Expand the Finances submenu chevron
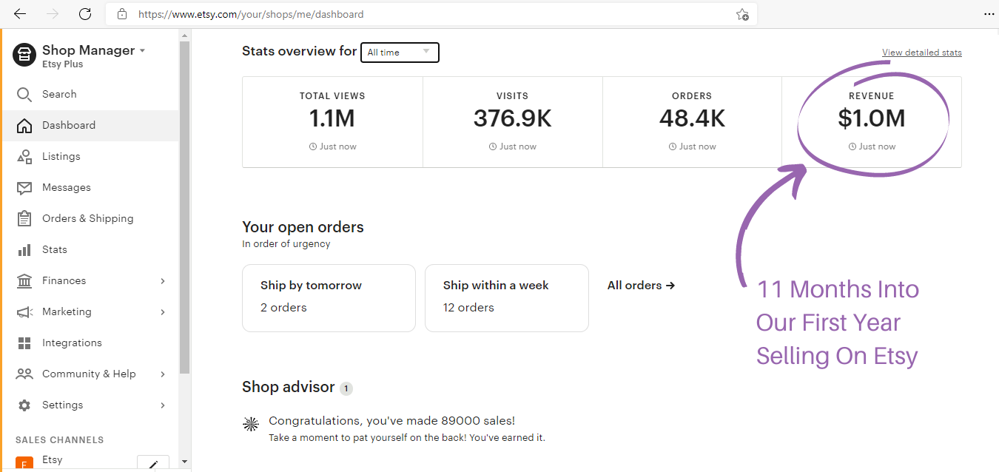The height and width of the screenshot is (472, 999). [163, 281]
